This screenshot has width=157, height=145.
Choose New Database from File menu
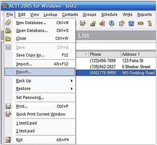(x=40, y=23)
